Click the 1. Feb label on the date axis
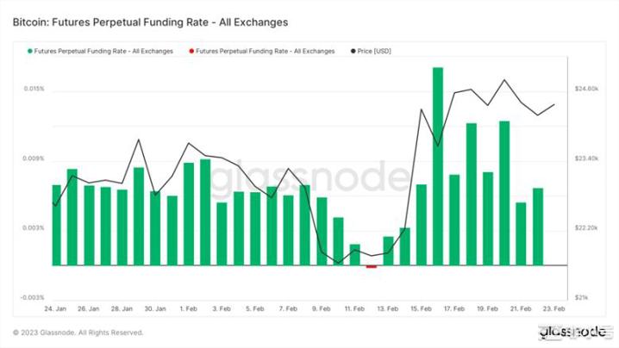 point(187,308)
